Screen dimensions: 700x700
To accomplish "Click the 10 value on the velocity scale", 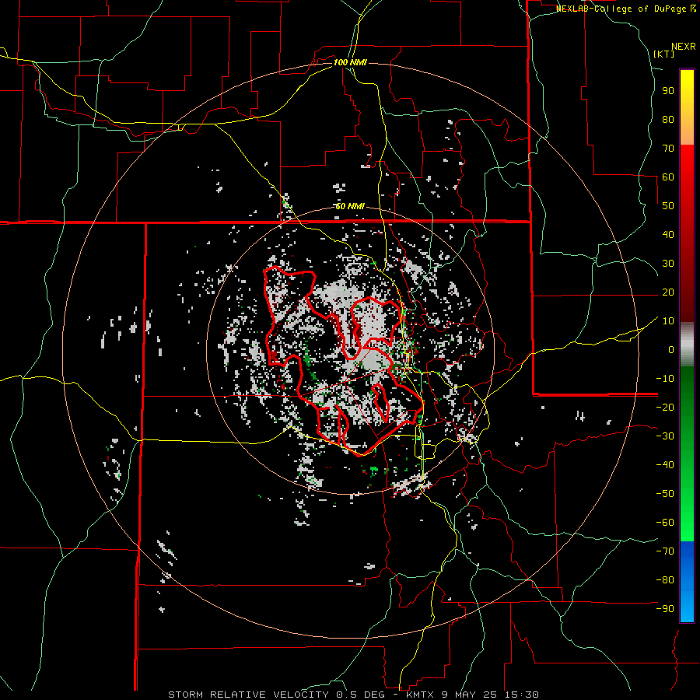I will [x=668, y=321].
